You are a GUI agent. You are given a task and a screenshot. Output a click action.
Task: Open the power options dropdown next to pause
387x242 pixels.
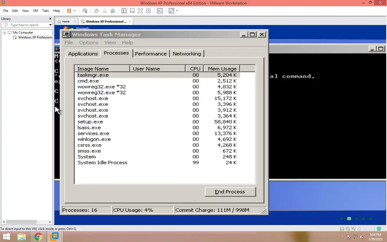click(x=75, y=11)
